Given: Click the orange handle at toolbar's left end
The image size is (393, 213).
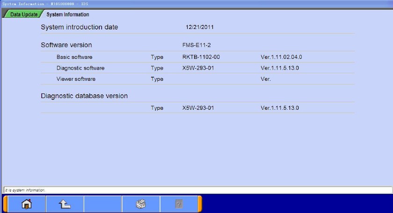Looking at the screenshot, I should pos(5,204).
